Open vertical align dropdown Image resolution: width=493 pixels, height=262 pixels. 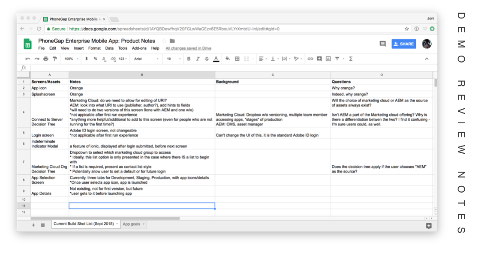274,59
